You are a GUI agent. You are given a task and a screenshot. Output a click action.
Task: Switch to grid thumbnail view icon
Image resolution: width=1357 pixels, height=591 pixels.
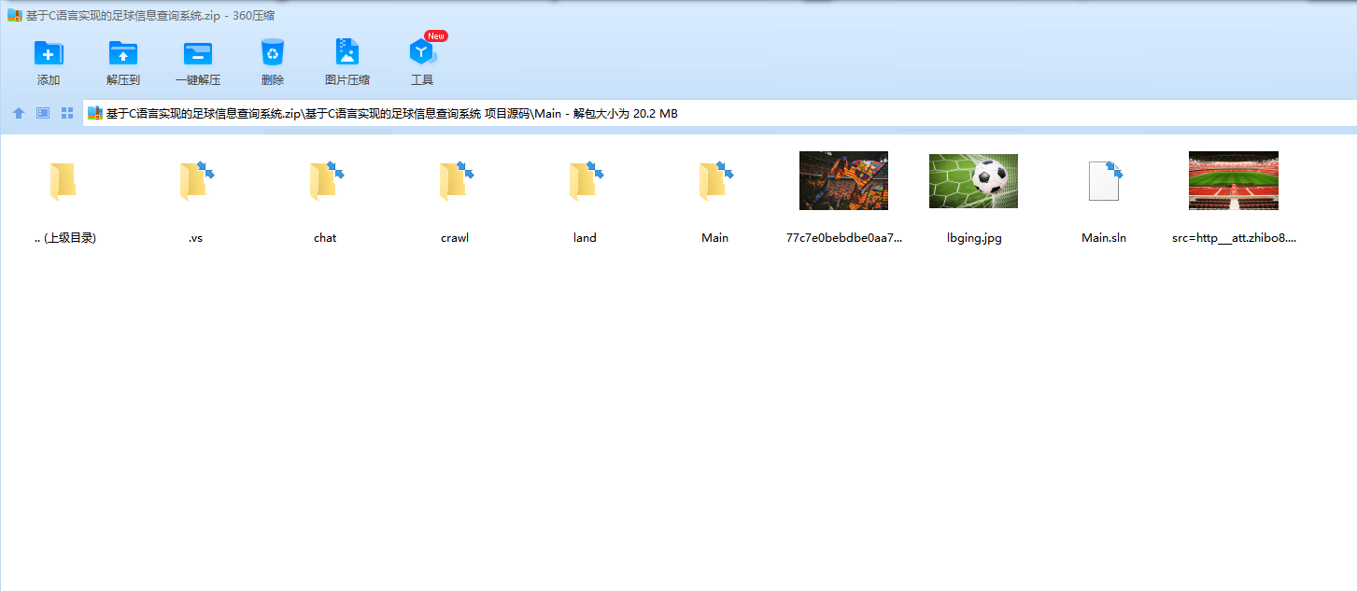tap(67, 113)
